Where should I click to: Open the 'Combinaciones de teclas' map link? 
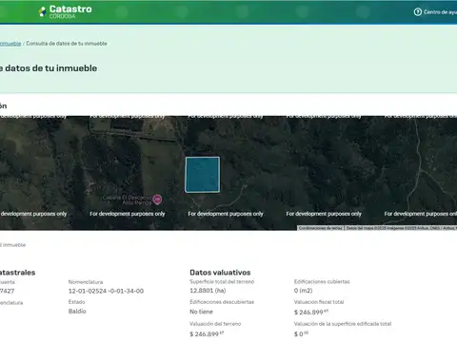coord(321,228)
